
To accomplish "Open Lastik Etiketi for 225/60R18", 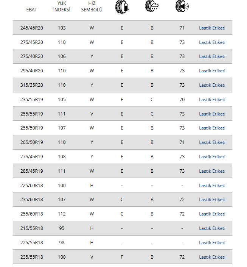I will pyautogui.click(x=212, y=186).
